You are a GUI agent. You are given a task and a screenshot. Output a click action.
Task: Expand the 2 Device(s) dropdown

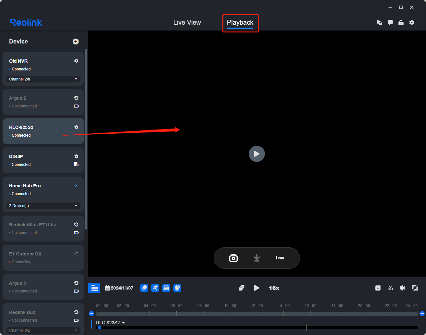pyautogui.click(x=43, y=205)
